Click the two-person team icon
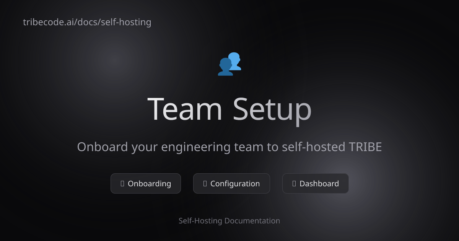Screen dimensions: 459x241 click(x=229, y=64)
